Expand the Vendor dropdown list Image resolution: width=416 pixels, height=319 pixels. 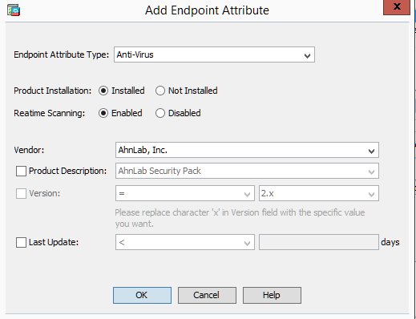point(247,150)
